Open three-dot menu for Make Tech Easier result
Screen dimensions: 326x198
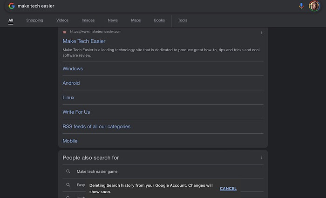tap(262, 32)
